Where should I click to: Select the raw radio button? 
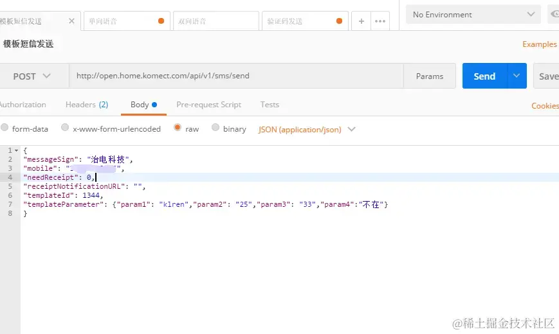click(x=178, y=127)
